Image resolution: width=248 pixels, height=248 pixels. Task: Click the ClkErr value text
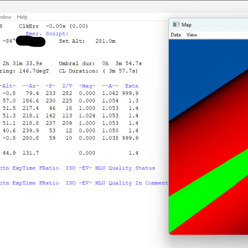(67, 26)
